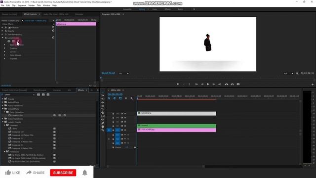316x178 pixels.
Task: Select the Zoom tool in the tools panel
Action: coord(103,130)
